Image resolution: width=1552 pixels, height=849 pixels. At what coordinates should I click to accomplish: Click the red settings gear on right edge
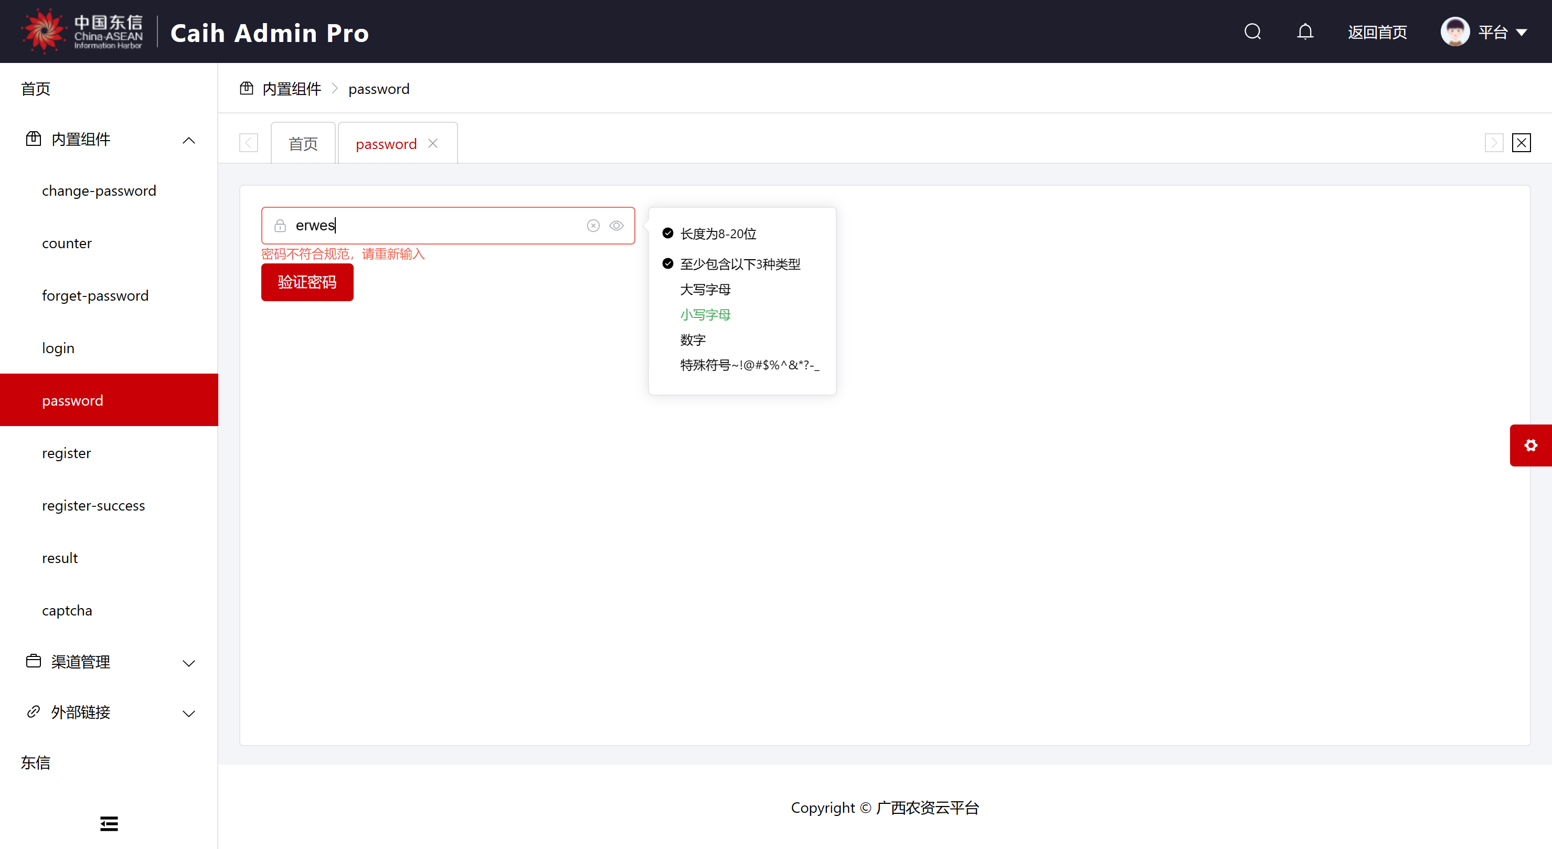click(x=1530, y=445)
